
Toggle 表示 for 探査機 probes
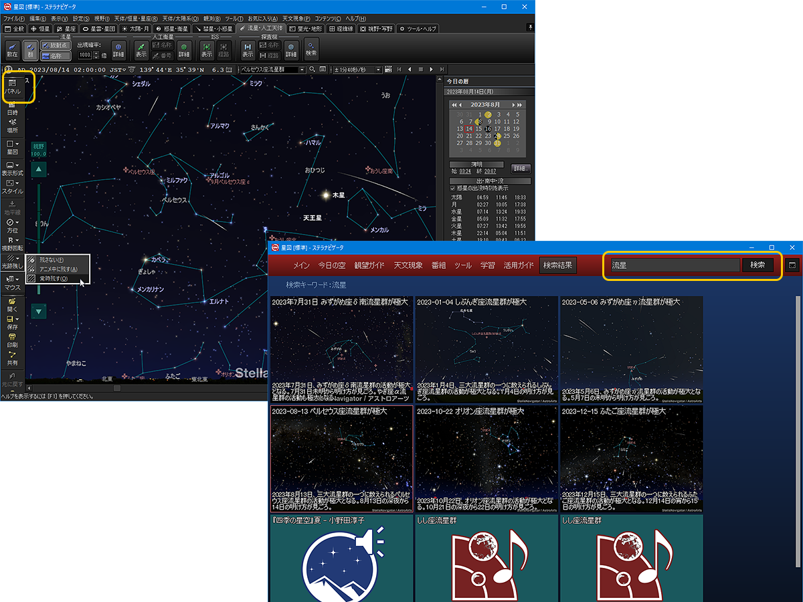248,50
